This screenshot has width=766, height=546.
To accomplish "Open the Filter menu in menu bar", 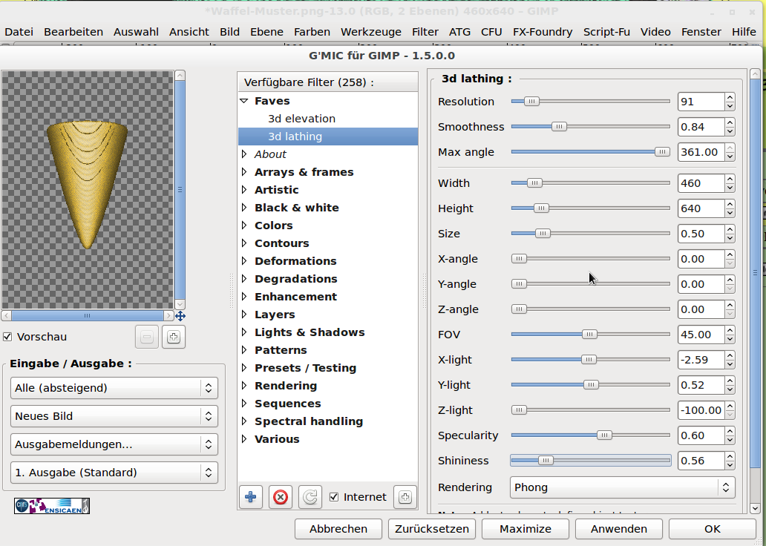I will [425, 32].
